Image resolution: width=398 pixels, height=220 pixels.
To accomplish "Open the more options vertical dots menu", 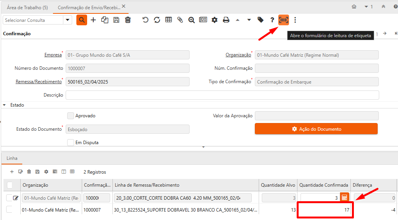I will pyautogui.click(x=295, y=20).
